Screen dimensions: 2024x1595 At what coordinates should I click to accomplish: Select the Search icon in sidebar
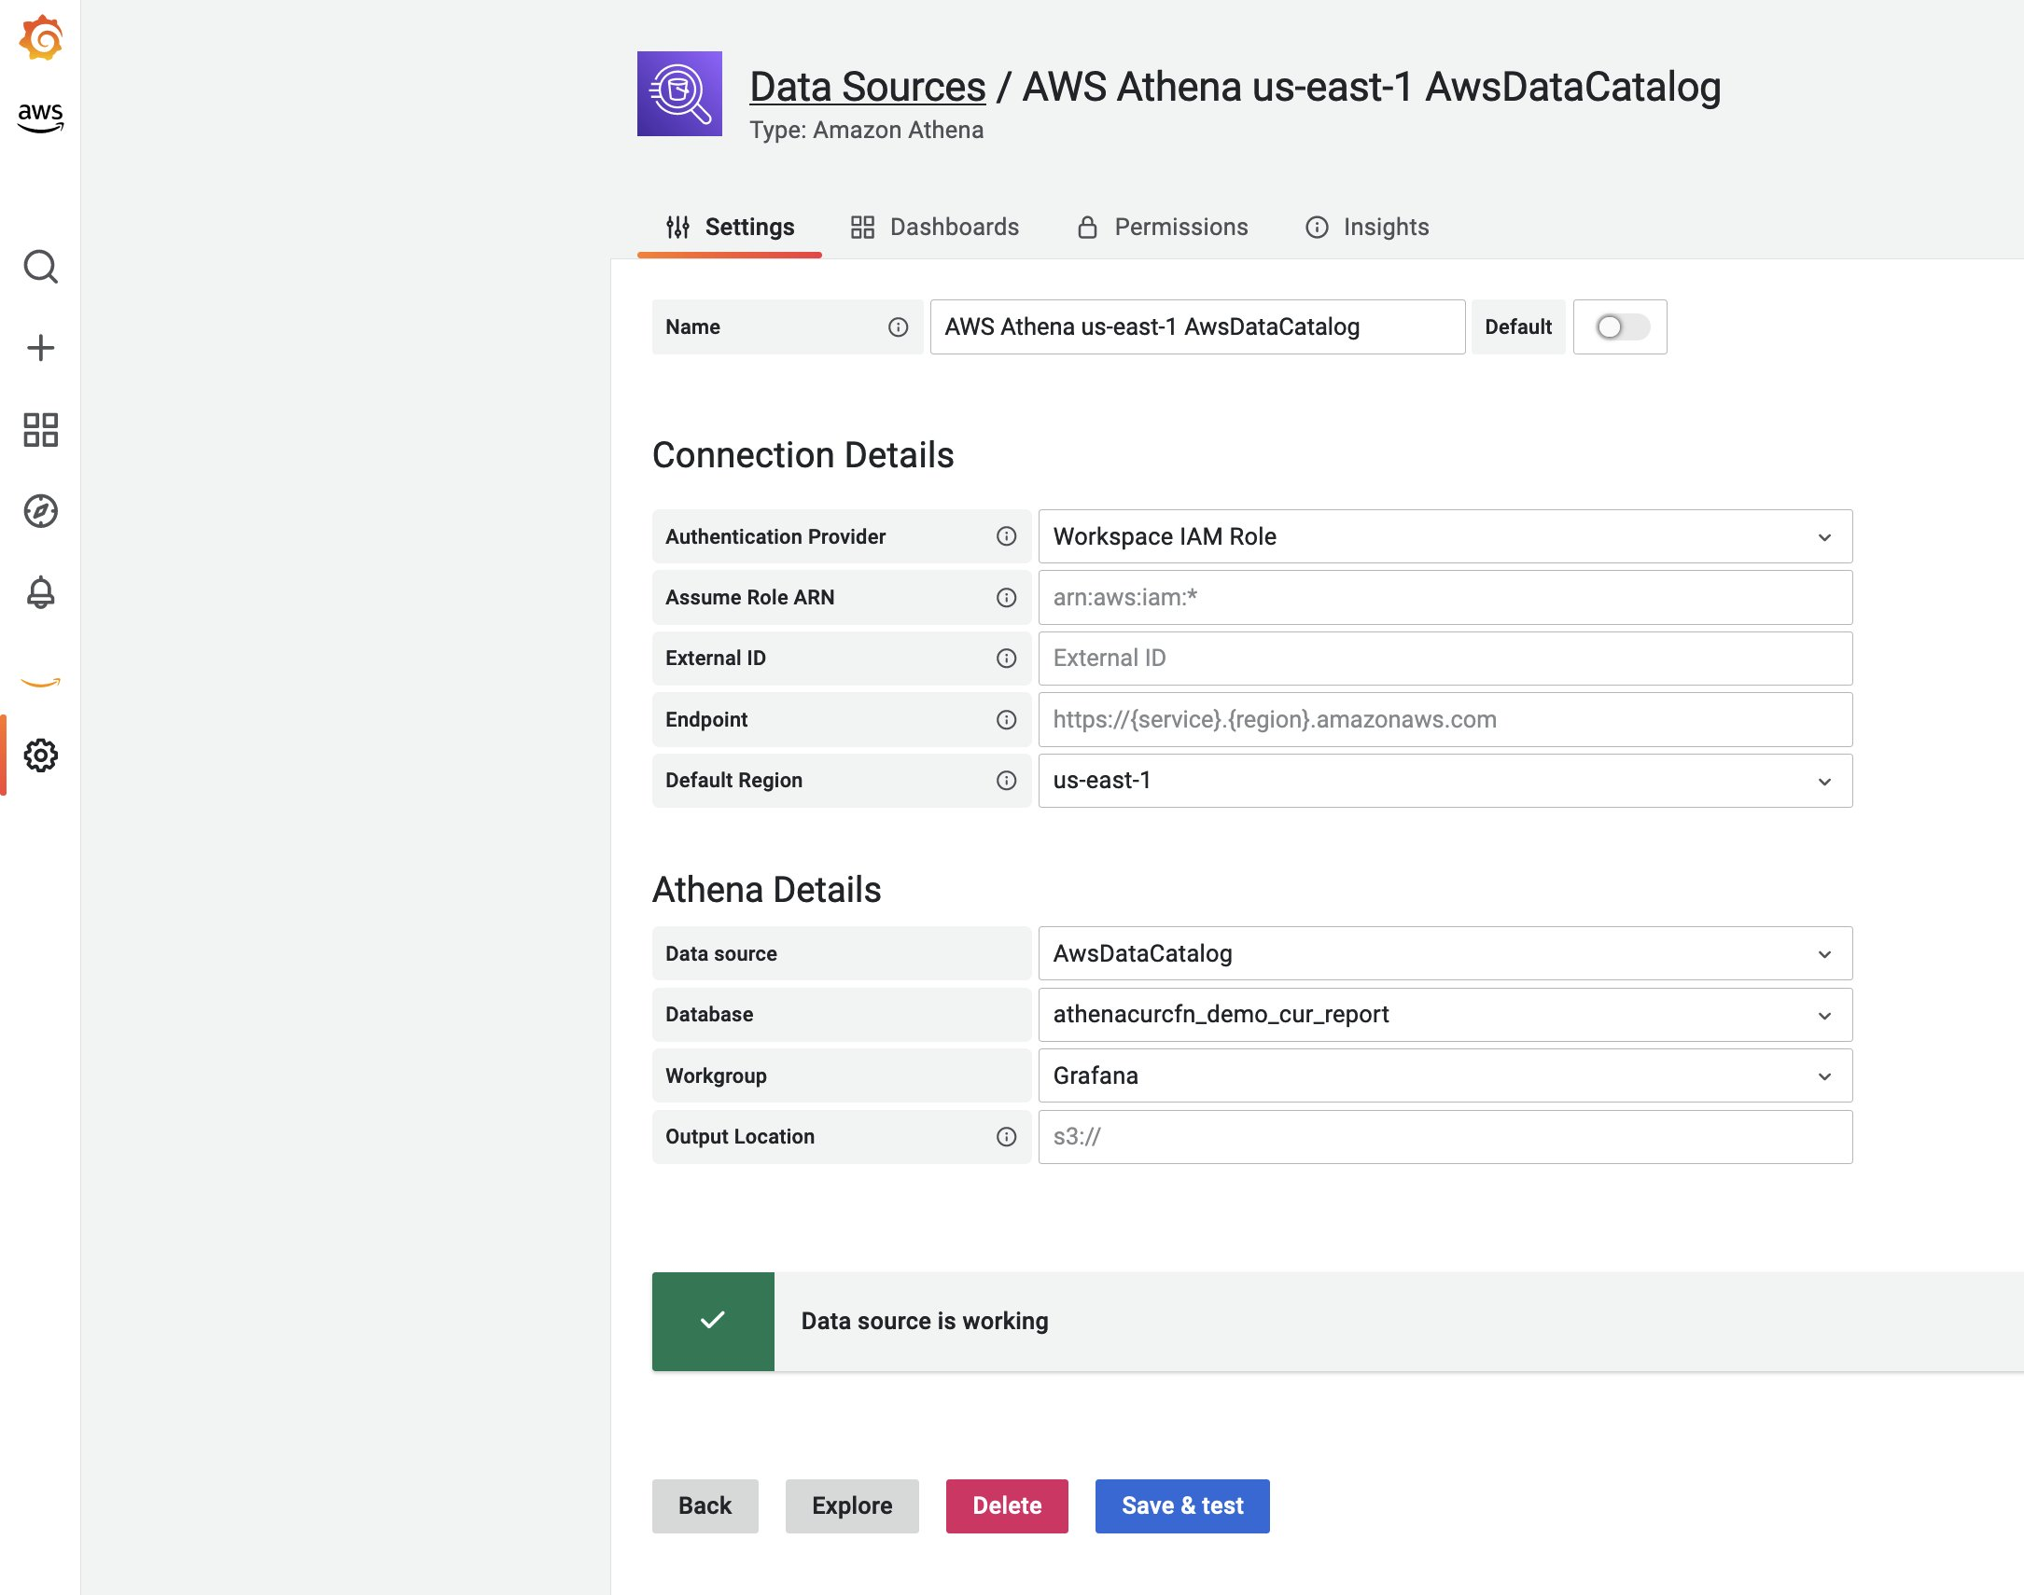click(40, 267)
